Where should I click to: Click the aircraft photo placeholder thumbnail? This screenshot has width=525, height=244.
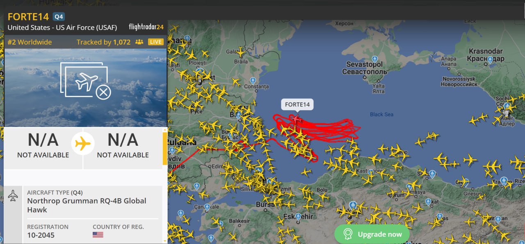click(x=85, y=88)
